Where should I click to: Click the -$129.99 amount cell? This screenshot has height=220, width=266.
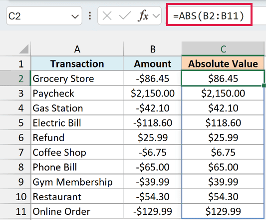[153, 211]
